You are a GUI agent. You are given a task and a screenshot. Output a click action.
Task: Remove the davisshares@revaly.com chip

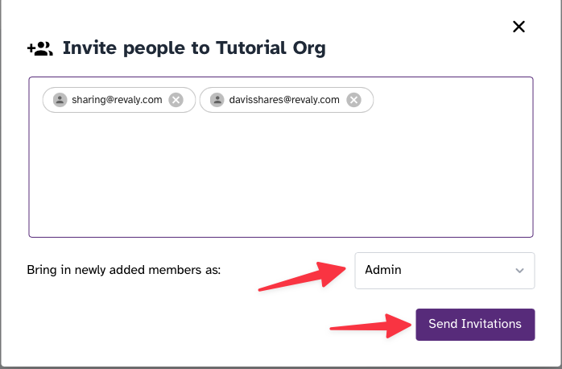click(353, 100)
